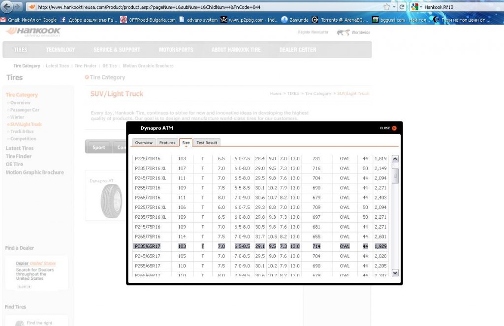The height and width of the screenshot is (326, 504).
Task: Click the size table scrollbar thumb
Action: (x=395, y=176)
